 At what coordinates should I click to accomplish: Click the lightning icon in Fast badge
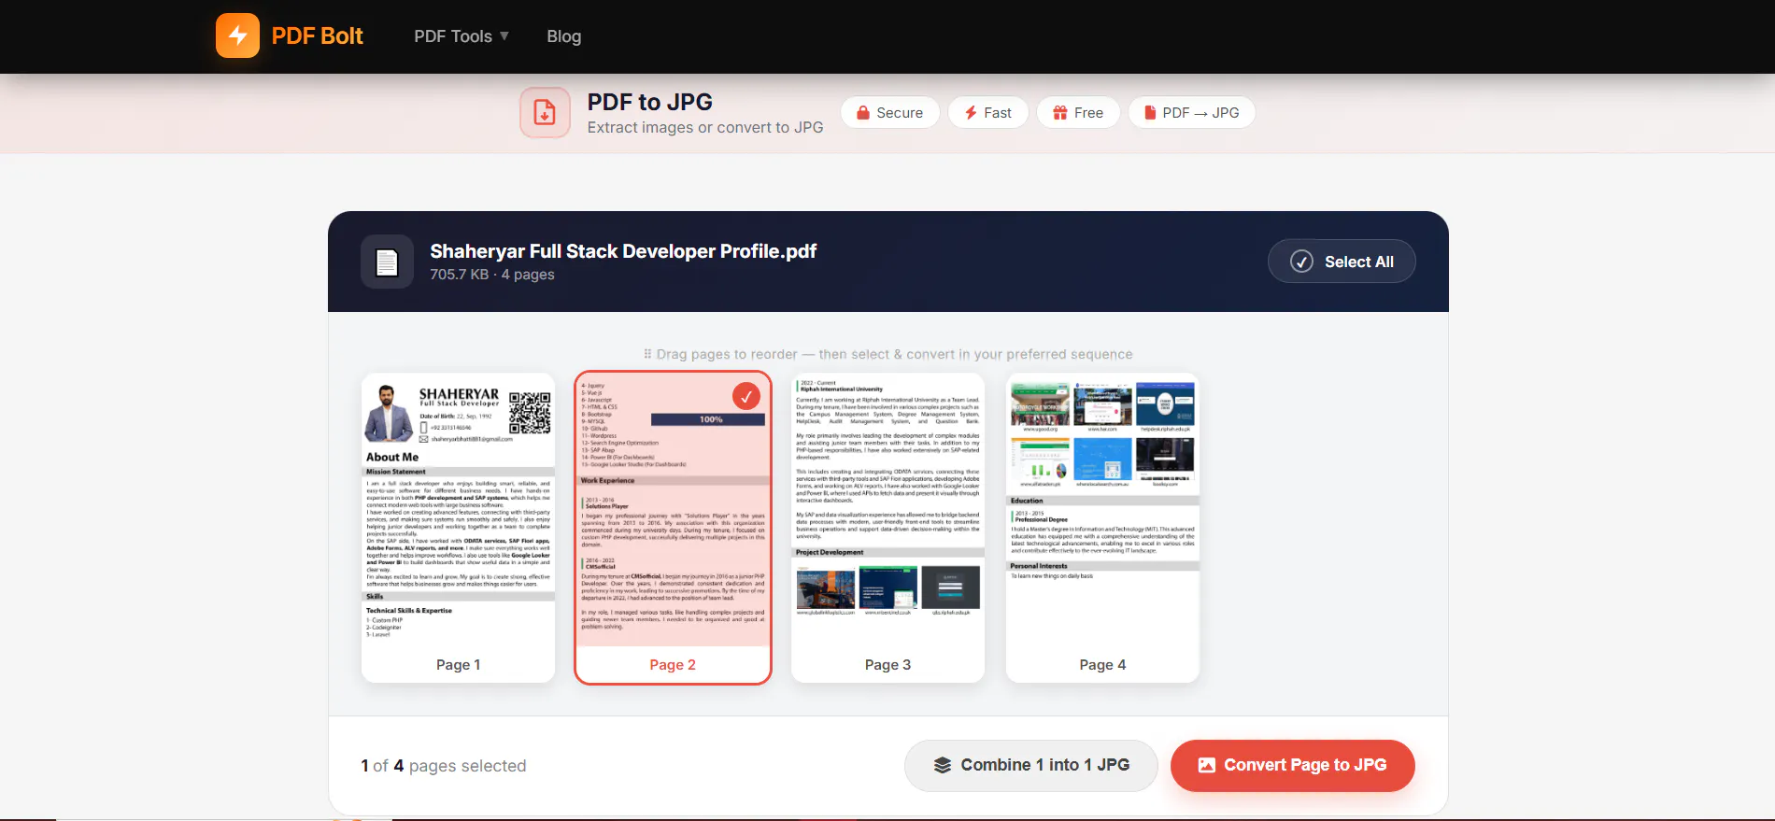click(x=971, y=113)
